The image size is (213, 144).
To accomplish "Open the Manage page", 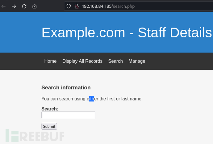I will [137, 61].
